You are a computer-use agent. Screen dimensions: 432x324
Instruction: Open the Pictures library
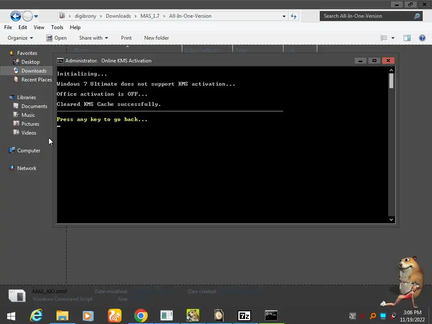[30, 124]
